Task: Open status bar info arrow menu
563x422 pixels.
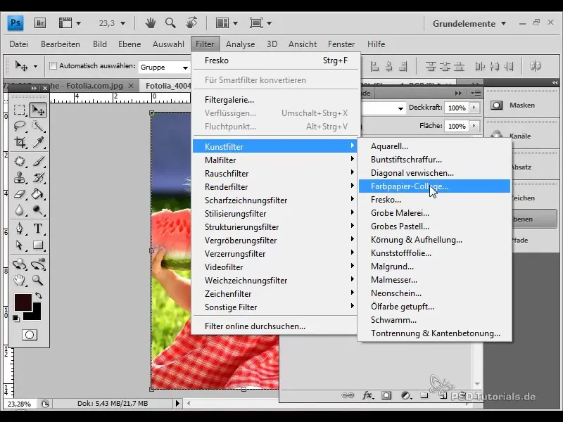Action: coord(177,403)
